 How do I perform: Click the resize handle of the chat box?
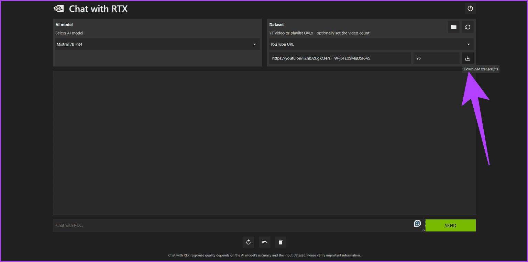[x=423, y=230]
